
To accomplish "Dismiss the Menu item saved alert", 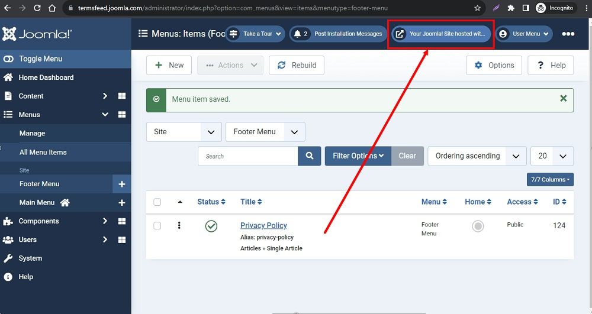I will click(x=564, y=98).
